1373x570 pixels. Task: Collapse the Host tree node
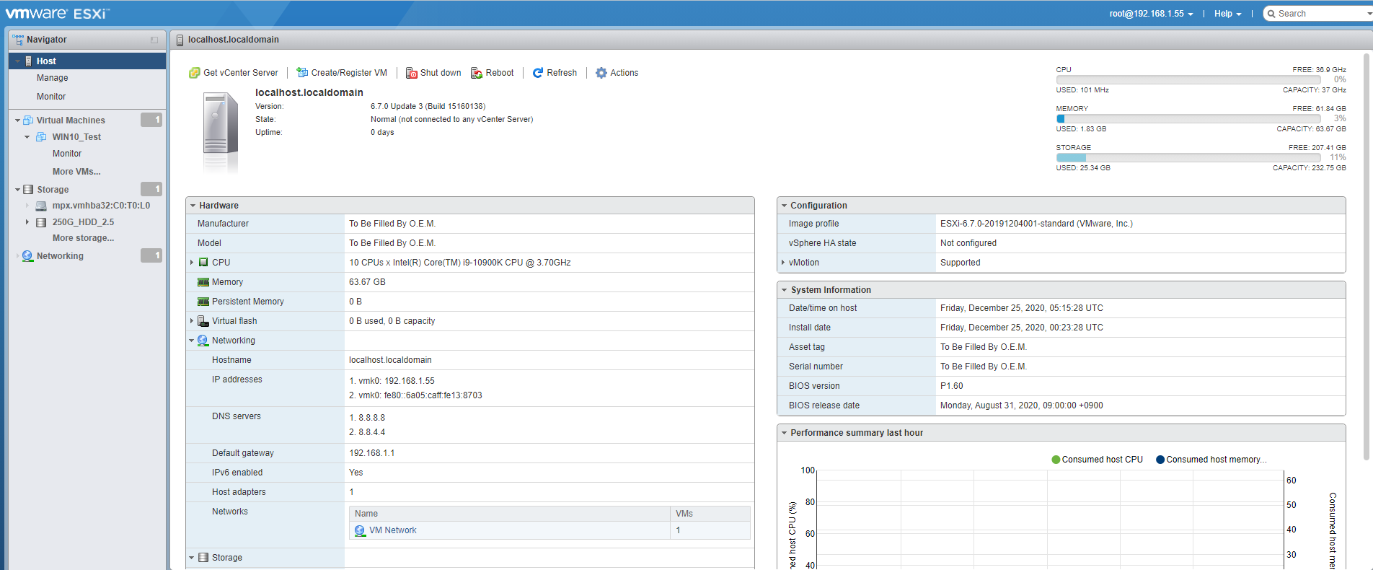click(18, 61)
